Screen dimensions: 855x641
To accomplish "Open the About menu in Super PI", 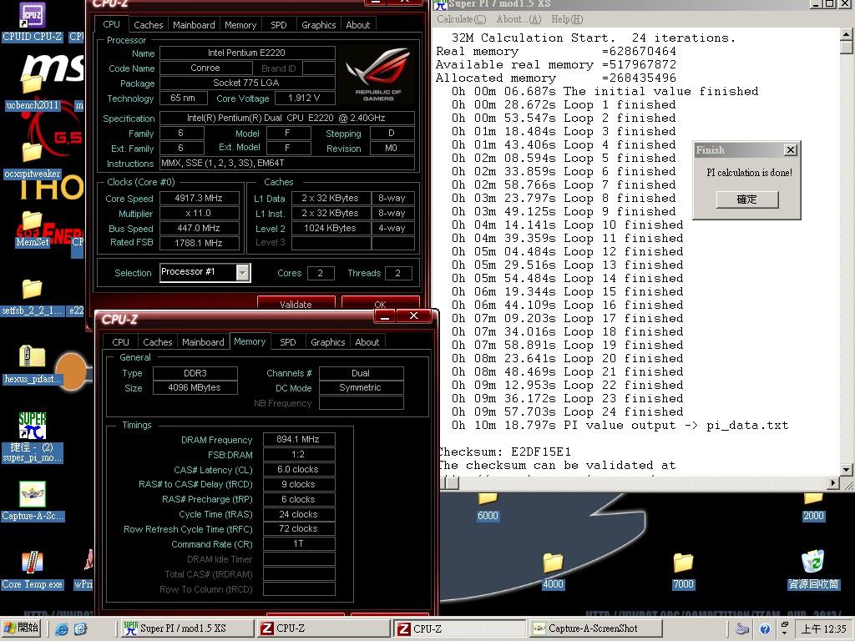I will pos(519,19).
